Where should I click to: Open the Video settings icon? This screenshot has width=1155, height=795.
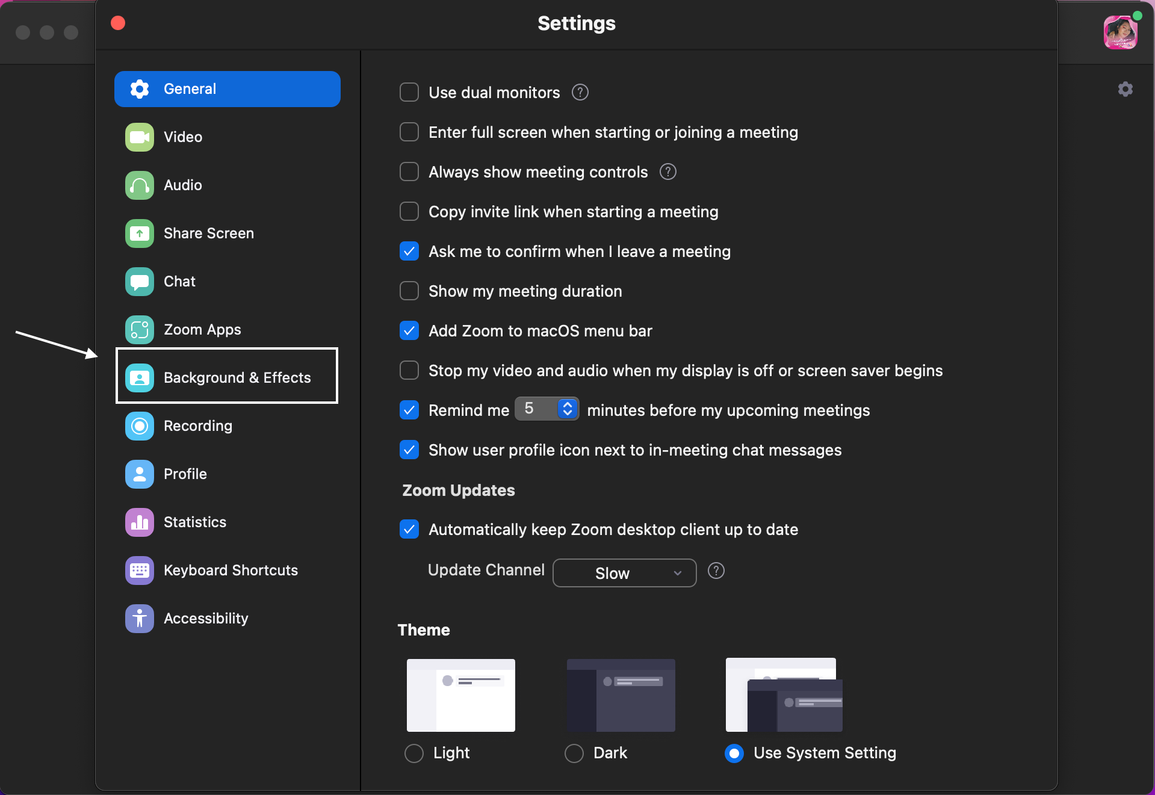click(139, 137)
